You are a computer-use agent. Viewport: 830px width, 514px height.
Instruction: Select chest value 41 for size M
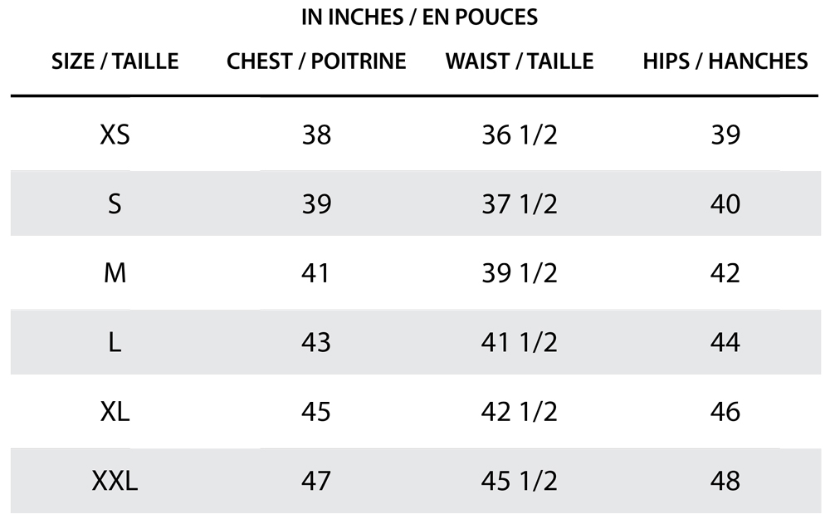(x=316, y=273)
